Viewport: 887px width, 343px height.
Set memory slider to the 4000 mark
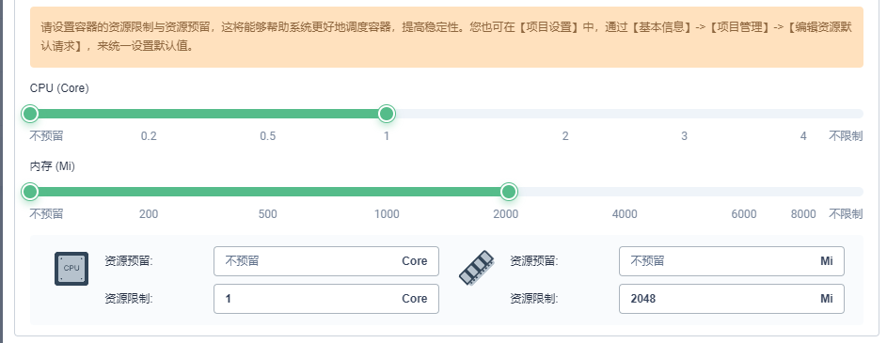625,192
